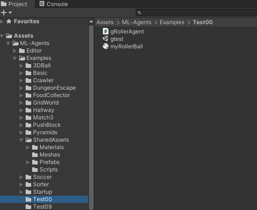
Task: Expand the Soccer folder arrow
Action: 21,177
